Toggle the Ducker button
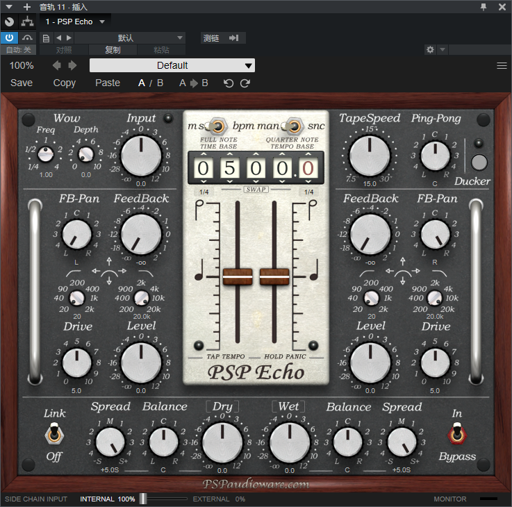The width and height of the screenshot is (512, 507). tap(479, 163)
